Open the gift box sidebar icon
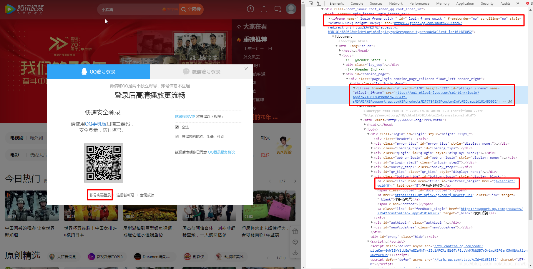533x269 pixels. pos(295,231)
